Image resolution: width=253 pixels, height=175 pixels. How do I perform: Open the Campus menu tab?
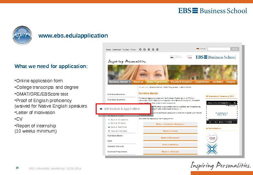pos(231,82)
